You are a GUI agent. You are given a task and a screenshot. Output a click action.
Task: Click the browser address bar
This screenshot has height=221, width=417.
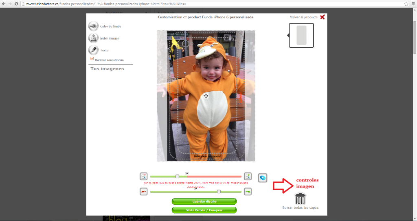point(204,4)
